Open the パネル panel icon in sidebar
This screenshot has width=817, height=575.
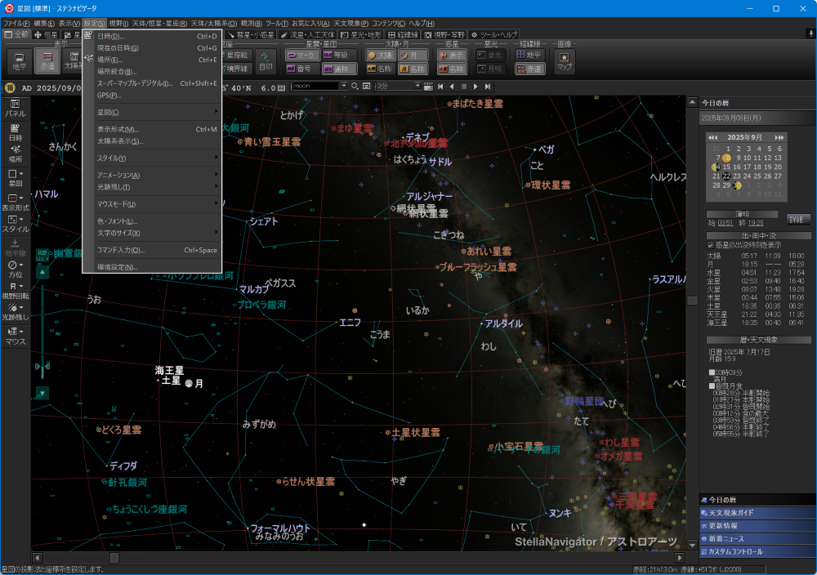(15, 108)
